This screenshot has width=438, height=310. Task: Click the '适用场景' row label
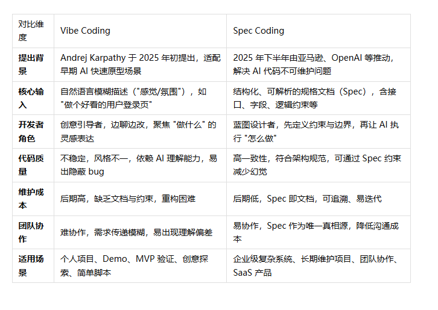coord(33,265)
